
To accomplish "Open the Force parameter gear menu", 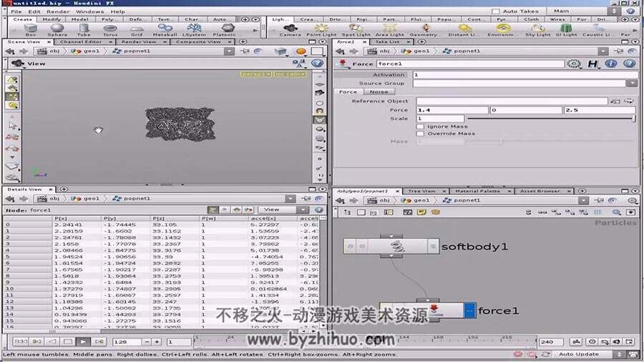I will coord(574,64).
